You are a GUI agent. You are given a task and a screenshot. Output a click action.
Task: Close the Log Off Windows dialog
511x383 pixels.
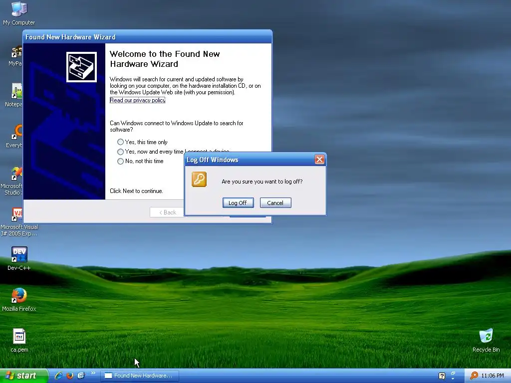click(x=319, y=159)
